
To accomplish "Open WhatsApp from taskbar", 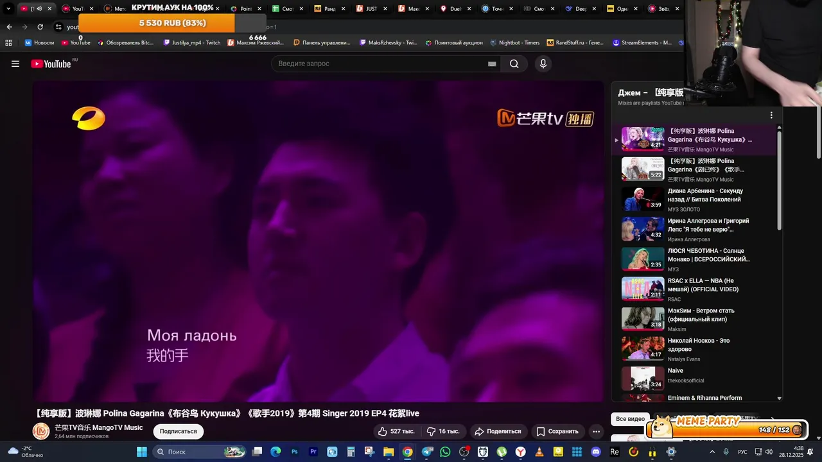I will pos(446,452).
